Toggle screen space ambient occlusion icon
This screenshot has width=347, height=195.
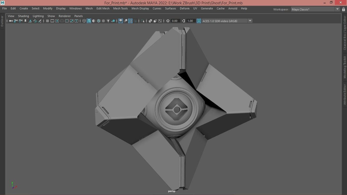(121, 21)
